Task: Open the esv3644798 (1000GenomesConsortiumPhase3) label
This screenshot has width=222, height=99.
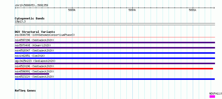Action: click(45, 35)
